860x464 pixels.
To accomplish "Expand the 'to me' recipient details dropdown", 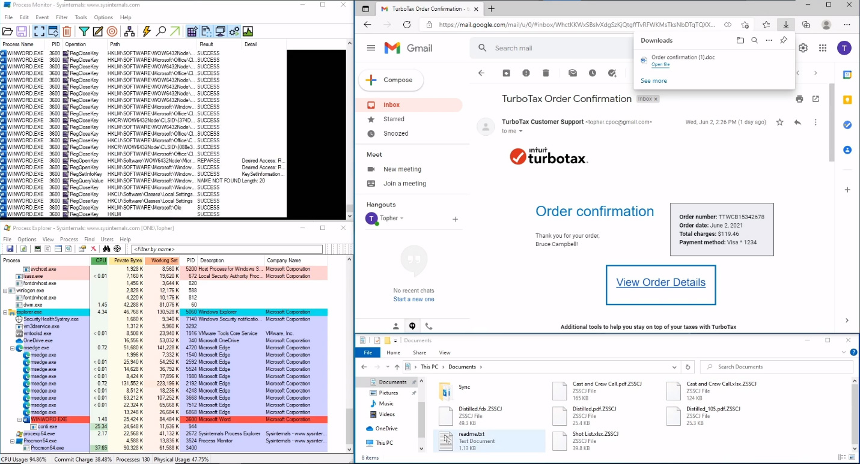I will (520, 131).
